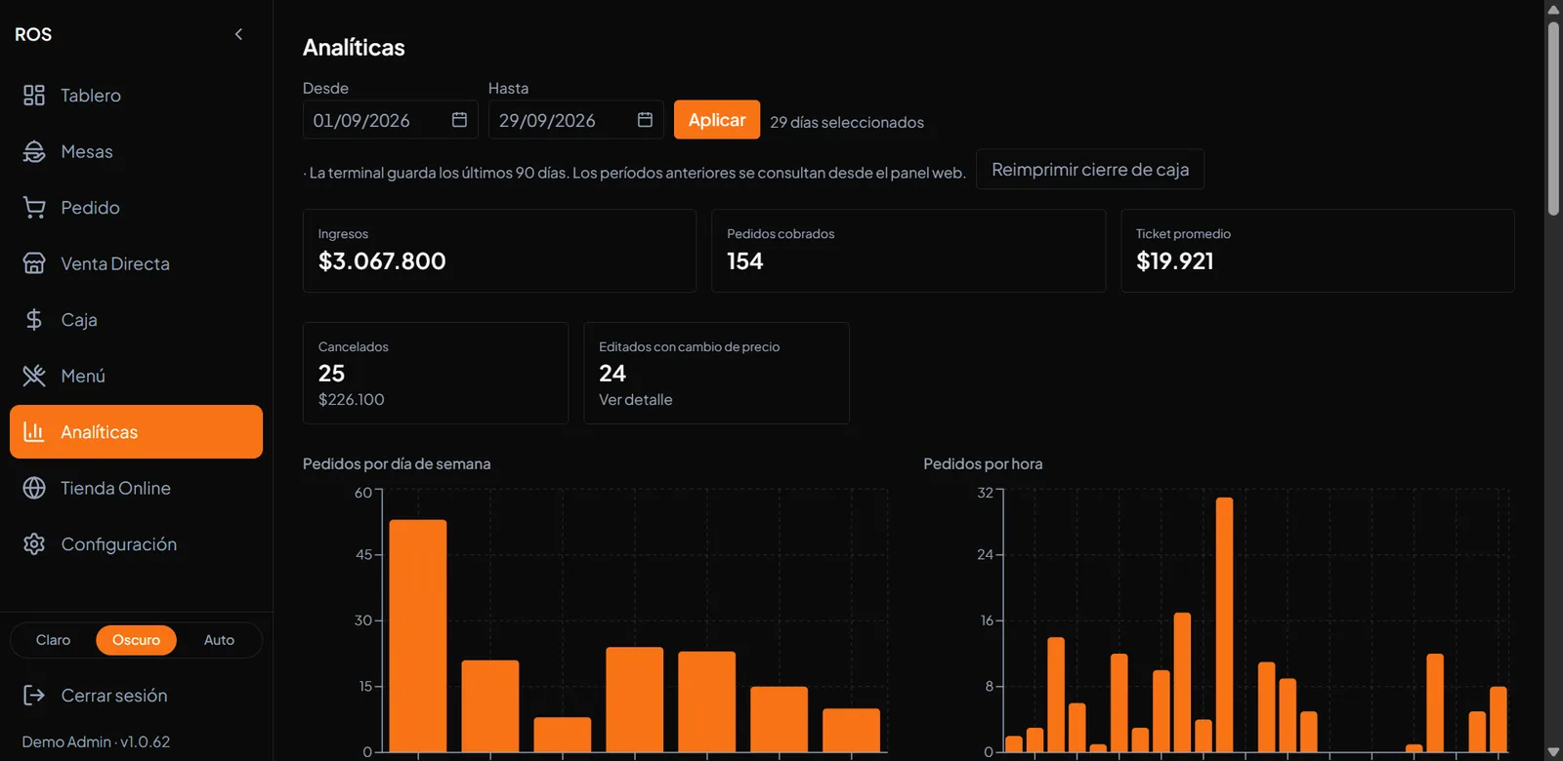Click the Ticket promedio $19.921 card
This screenshot has height=761, width=1563.
[x=1318, y=251]
